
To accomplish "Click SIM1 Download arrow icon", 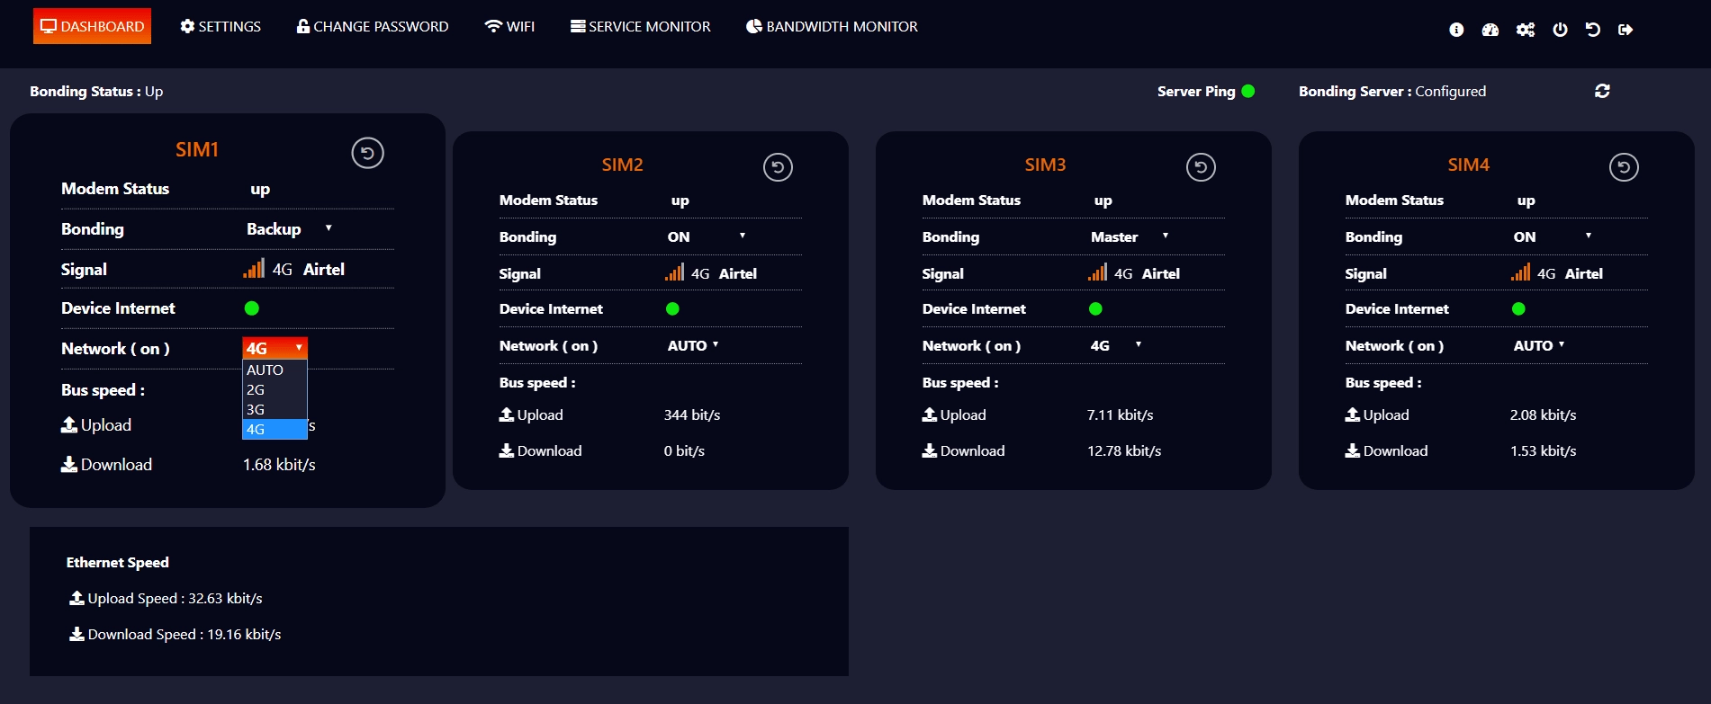I will (x=69, y=464).
